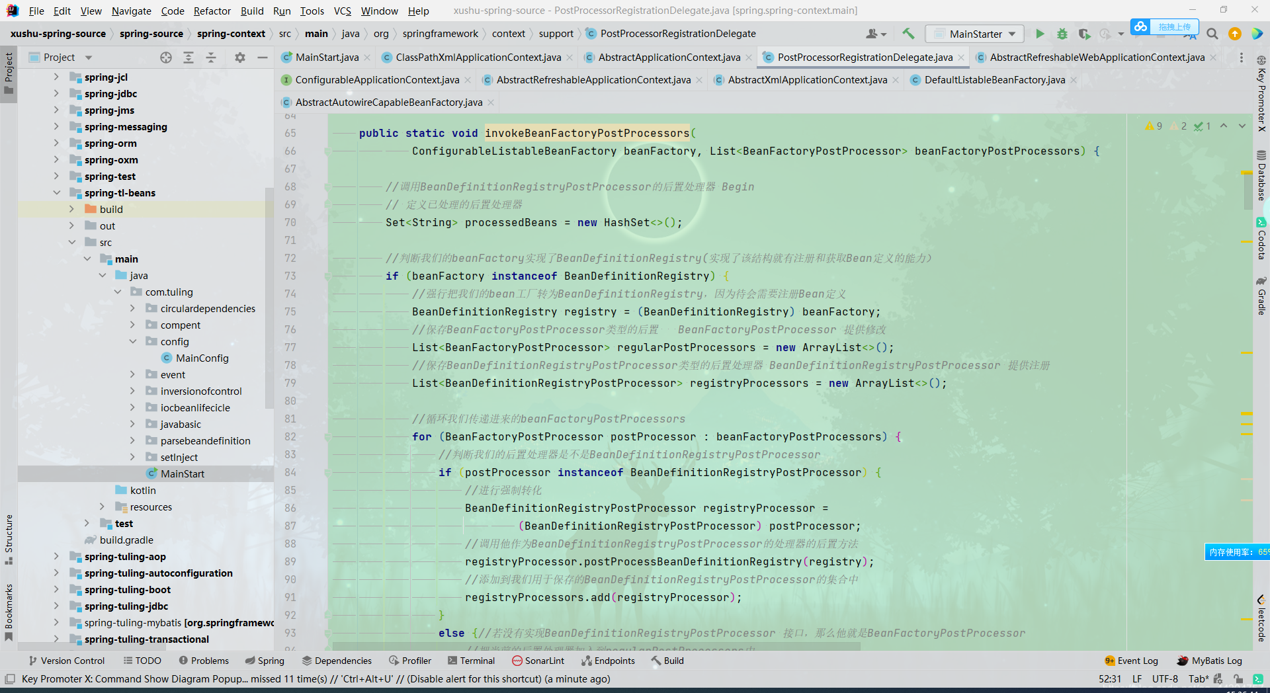
Task: Click the green terminal status bar icon
Action: point(1257,679)
